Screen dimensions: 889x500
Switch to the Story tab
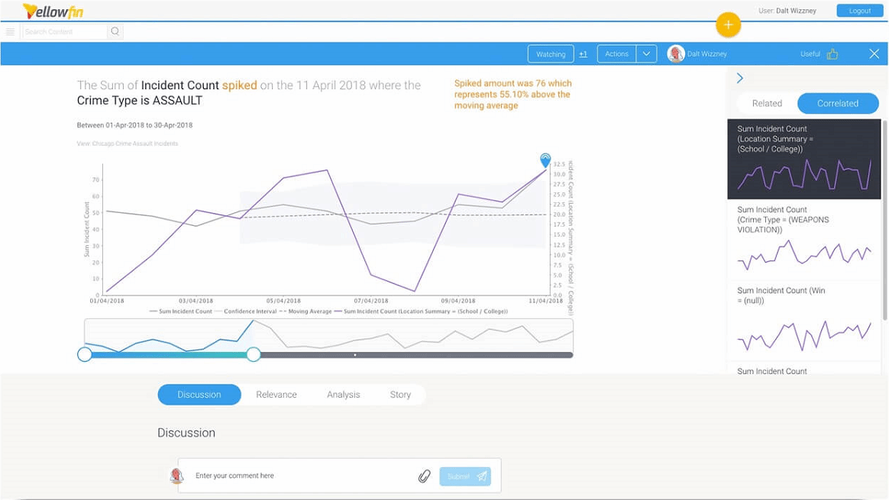point(400,395)
